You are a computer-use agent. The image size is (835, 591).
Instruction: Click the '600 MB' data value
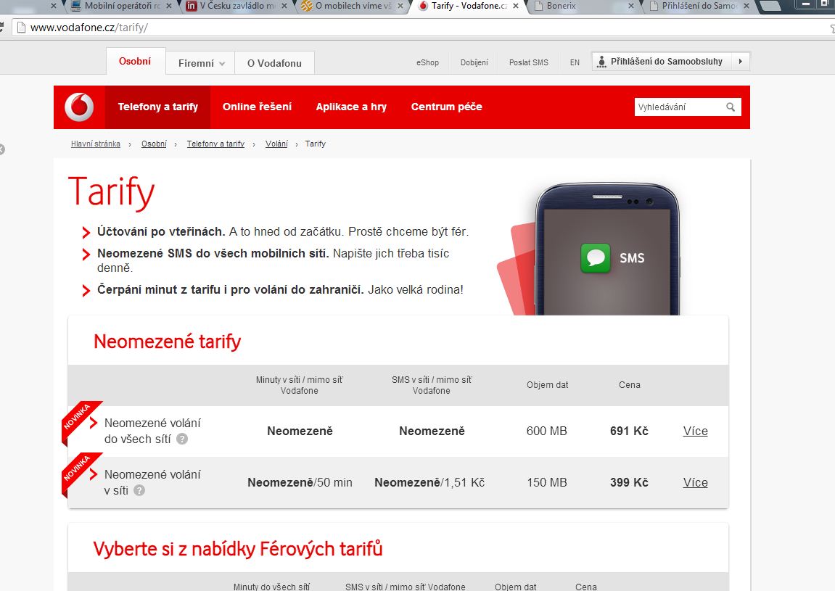point(547,431)
